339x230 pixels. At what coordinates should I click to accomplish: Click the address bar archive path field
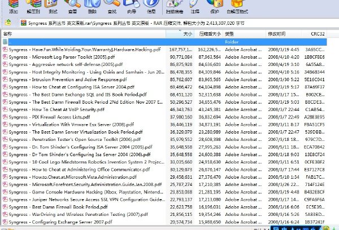coord(179,23)
